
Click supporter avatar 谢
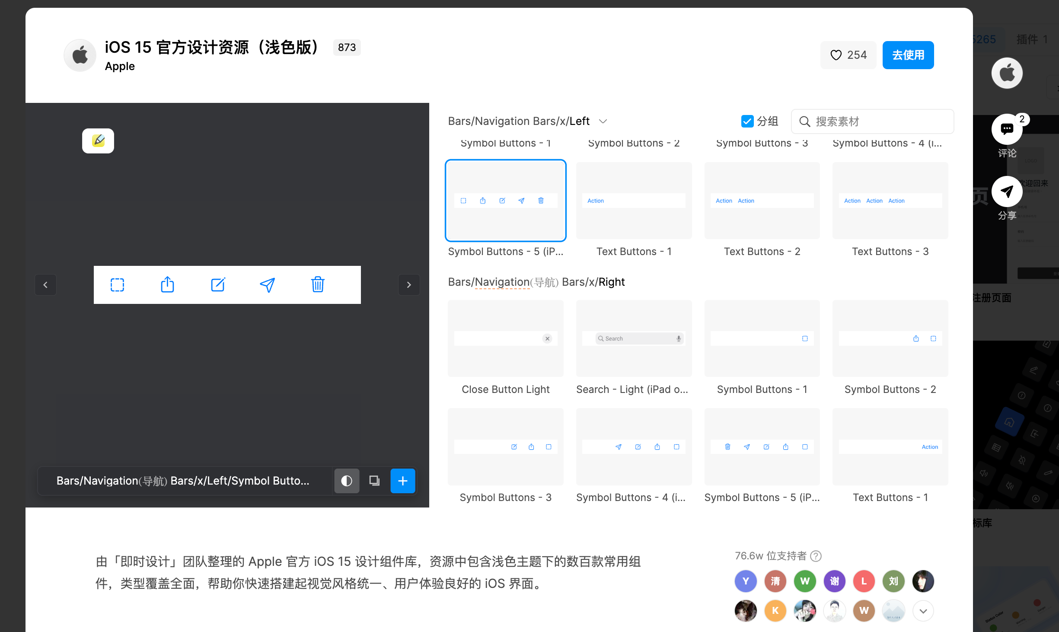click(x=834, y=581)
